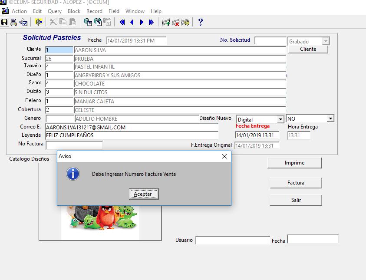Click the Help question mark icon

(x=201, y=22)
